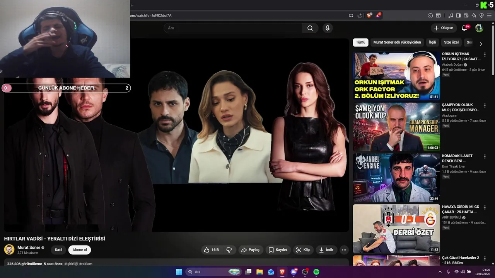Open the ŞAMPİYON OLDUK MU Championship Manager thumbnail
The height and width of the screenshot is (278, 495).
pyautogui.click(x=396, y=127)
